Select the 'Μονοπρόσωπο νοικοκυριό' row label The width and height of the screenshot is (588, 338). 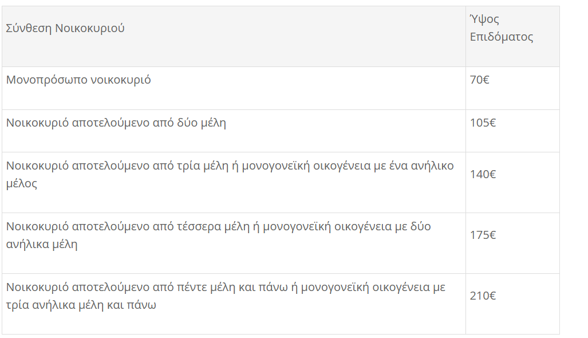pos(78,80)
